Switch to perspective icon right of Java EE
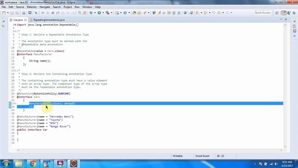Screen dimensions: 298x168 click(x=289, y=13)
